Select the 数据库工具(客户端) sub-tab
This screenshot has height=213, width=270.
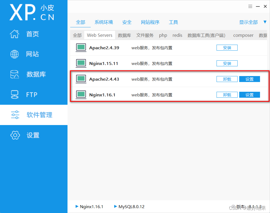(x=206, y=35)
